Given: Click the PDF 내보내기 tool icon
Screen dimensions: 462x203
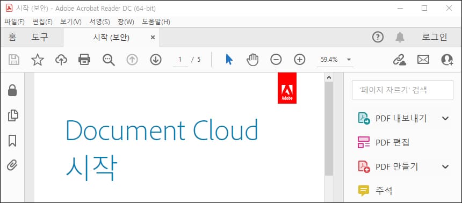Looking at the screenshot, I should [x=364, y=119].
